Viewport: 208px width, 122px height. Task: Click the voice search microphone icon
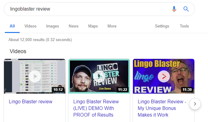(x=174, y=9)
